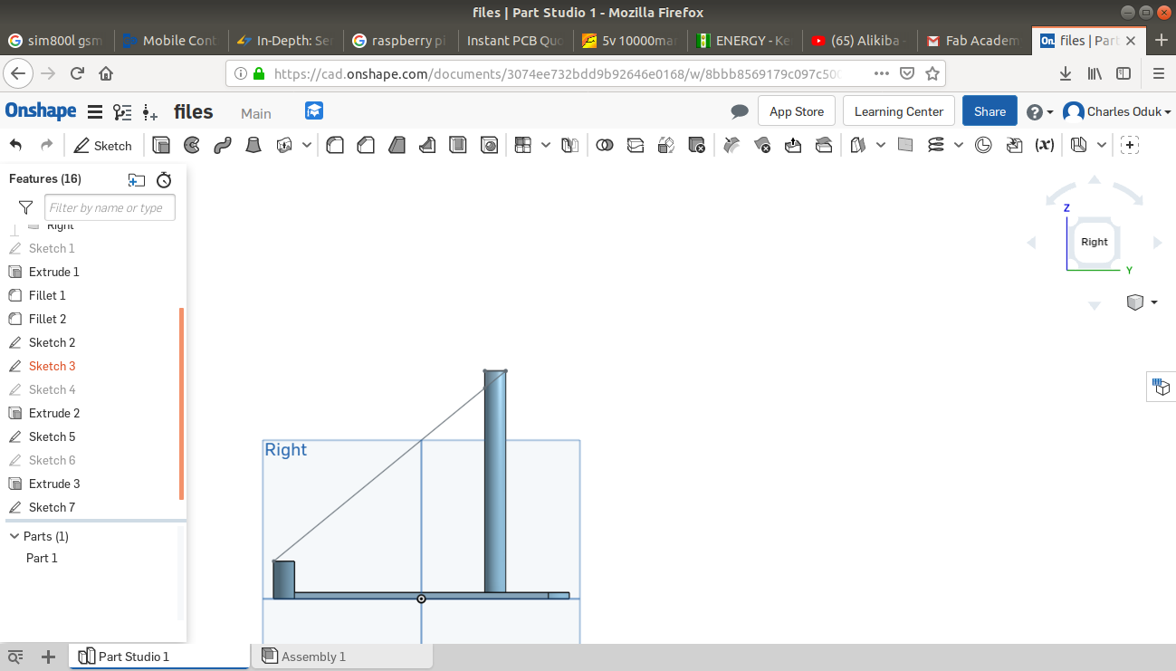This screenshot has height=671, width=1176.
Task: Click the filter features input field
Action: pyautogui.click(x=110, y=207)
